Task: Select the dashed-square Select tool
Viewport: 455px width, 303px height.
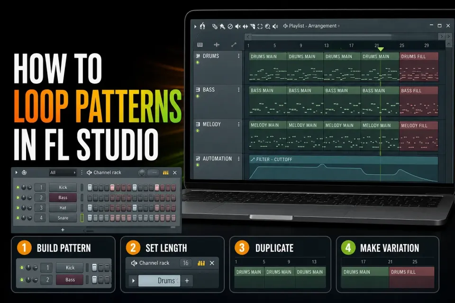Action: pos(260,27)
